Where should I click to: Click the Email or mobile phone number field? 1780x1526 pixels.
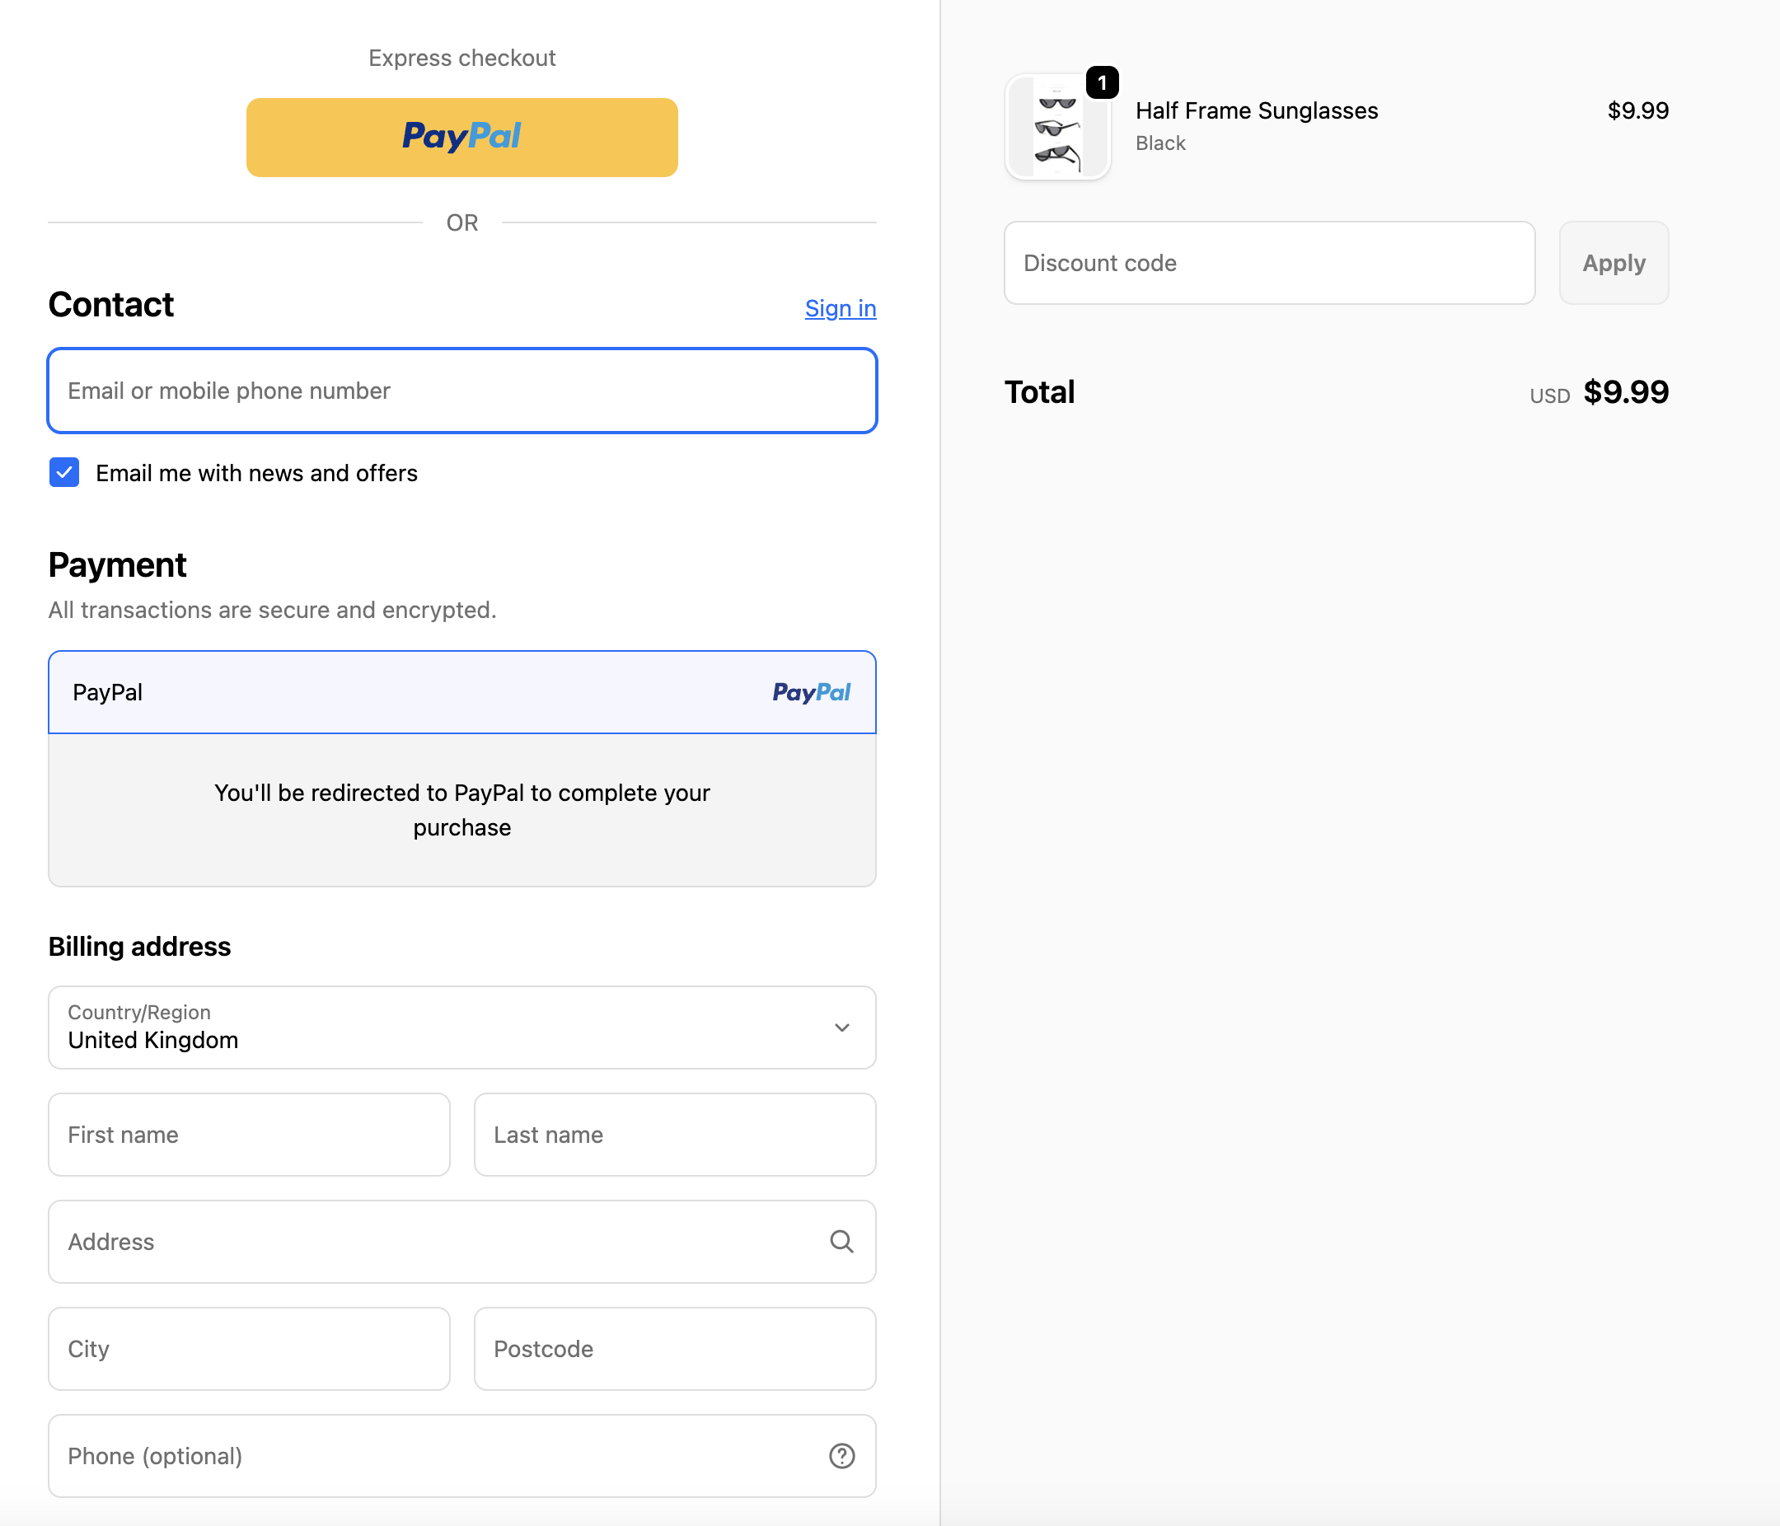(461, 391)
